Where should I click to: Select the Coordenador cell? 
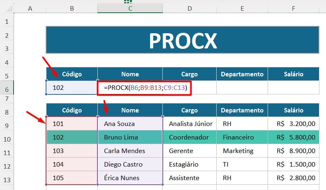(190, 137)
